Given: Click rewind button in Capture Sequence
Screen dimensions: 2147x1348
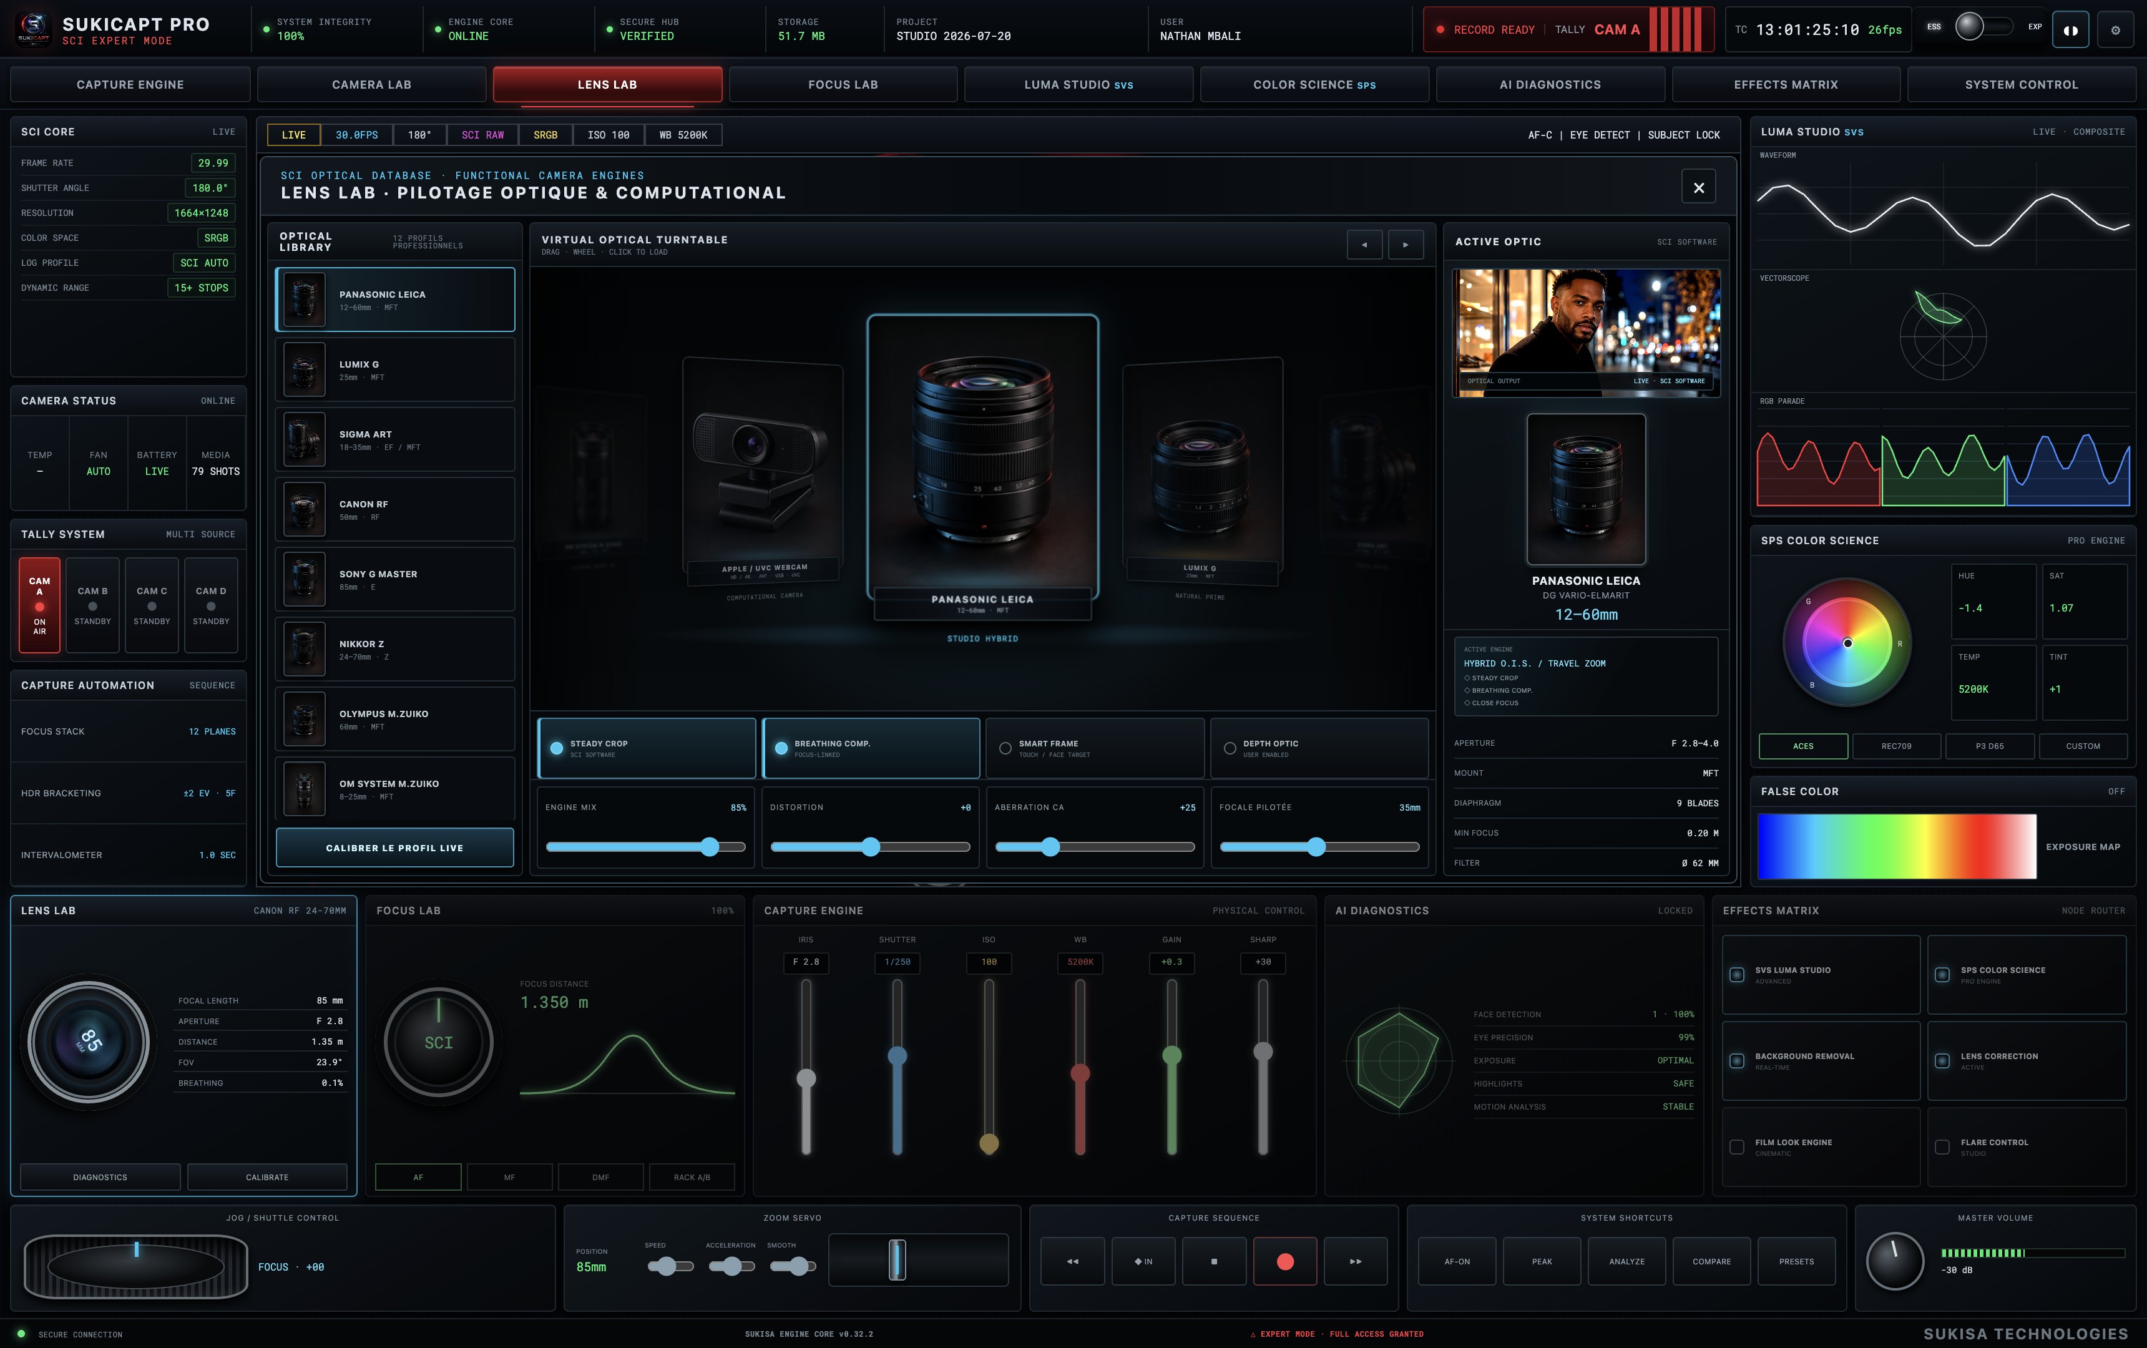Looking at the screenshot, I should 1073,1261.
